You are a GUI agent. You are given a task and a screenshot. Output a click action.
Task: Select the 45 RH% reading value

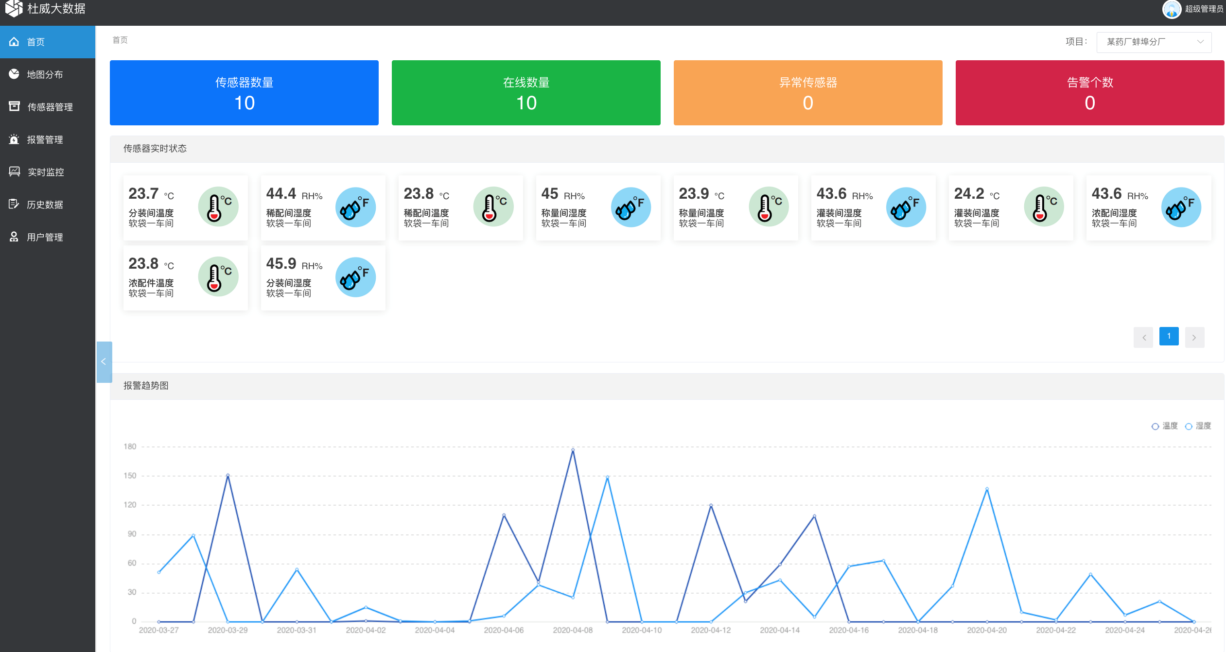click(563, 194)
